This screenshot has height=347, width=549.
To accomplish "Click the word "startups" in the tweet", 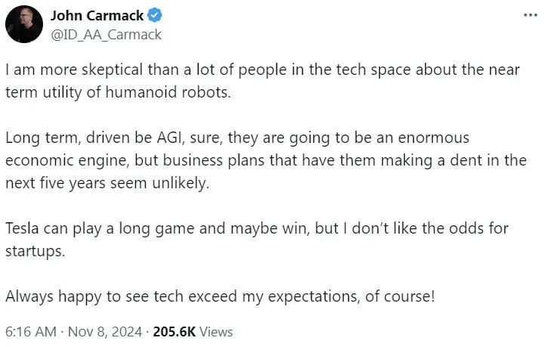I will pyautogui.click(x=33, y=250).
